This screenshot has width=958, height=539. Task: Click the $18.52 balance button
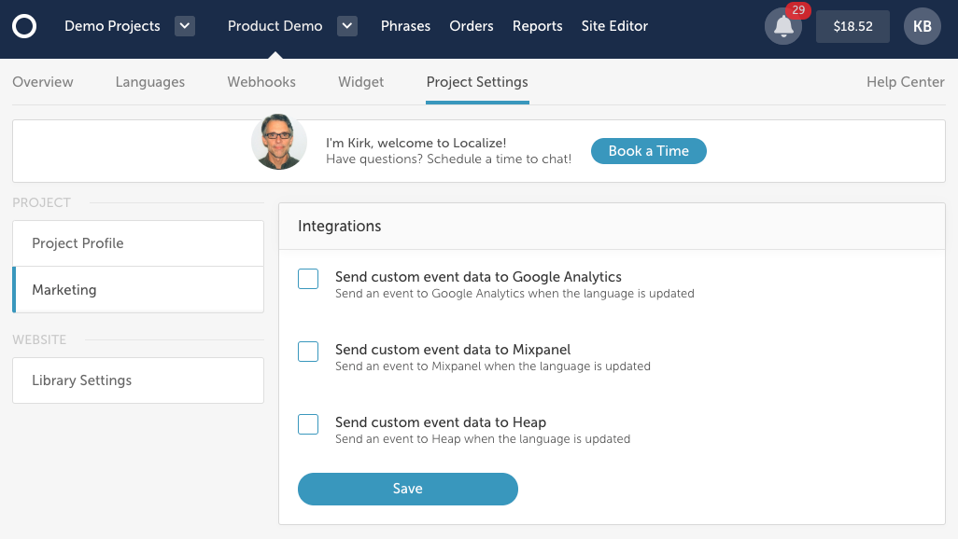852,27
